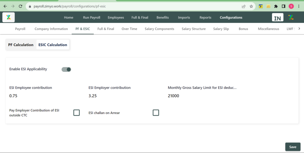Click the browser forward arrow
The width and height of the screenshot is (304, 153).
click(x=13, y=7)
